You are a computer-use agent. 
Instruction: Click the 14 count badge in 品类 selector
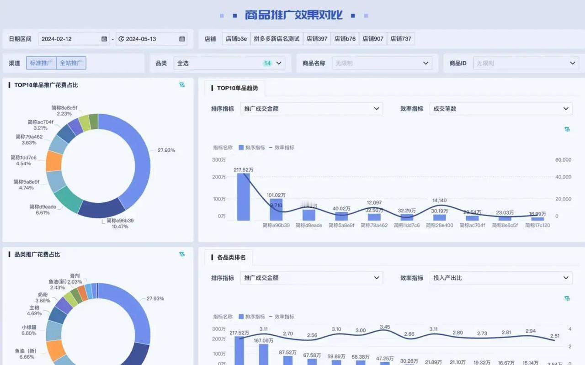pos(267,63)
